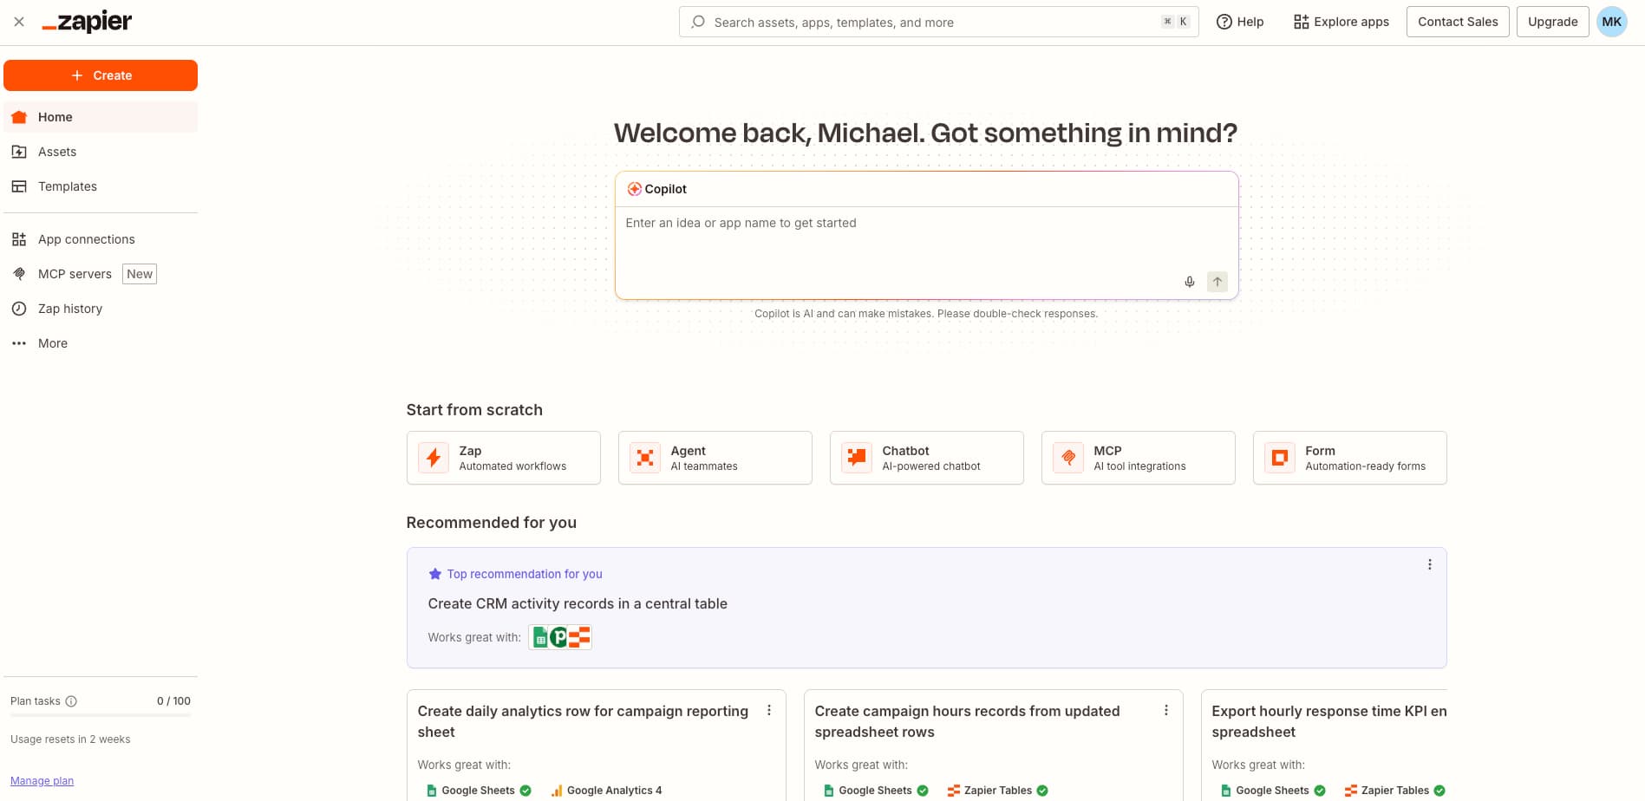
Task: Open the MK profile avatar menu
Action: tap(1611, 22)
